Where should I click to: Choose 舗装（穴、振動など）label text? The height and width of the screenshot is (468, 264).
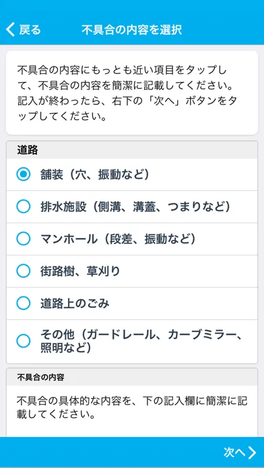(95, 175)
